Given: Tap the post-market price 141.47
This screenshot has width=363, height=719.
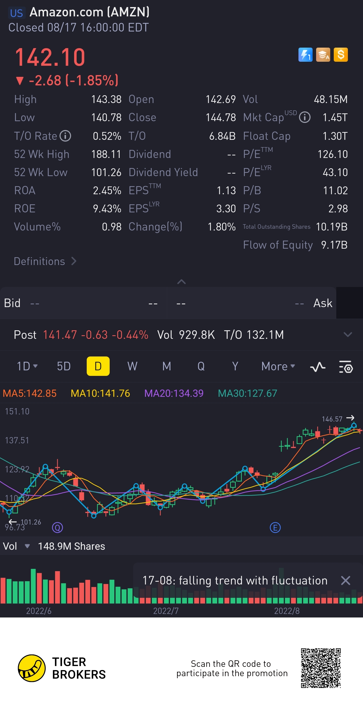Looking at the screenshot, I should tap(60, 335).
